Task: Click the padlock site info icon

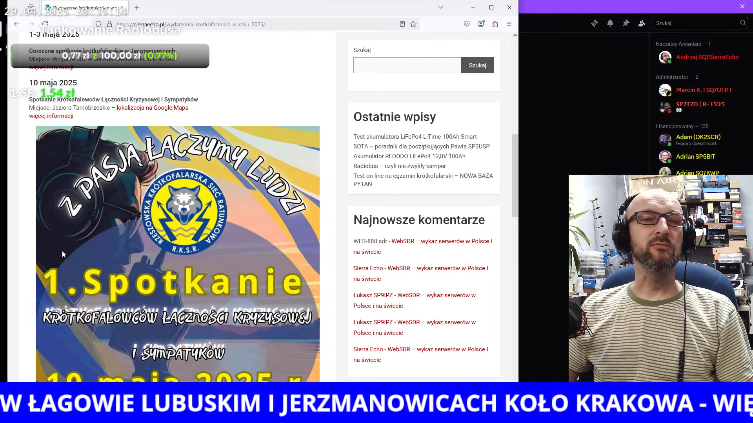Action: click(109, 24)
